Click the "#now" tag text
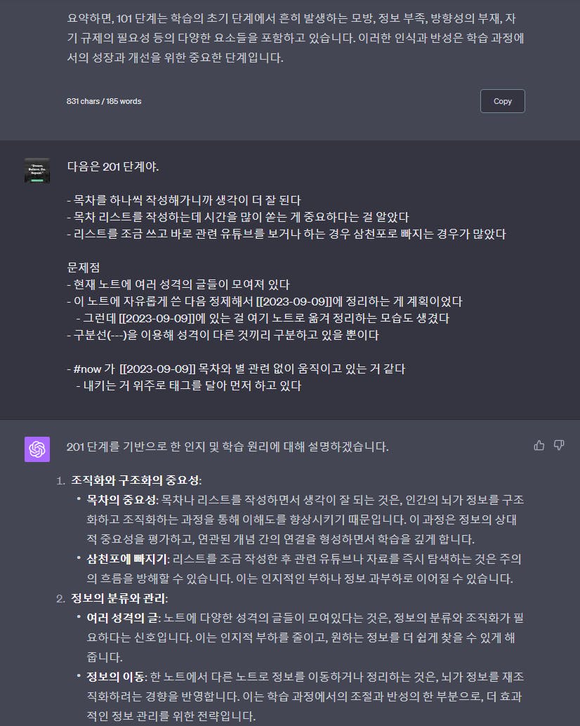 click(87, 369)
